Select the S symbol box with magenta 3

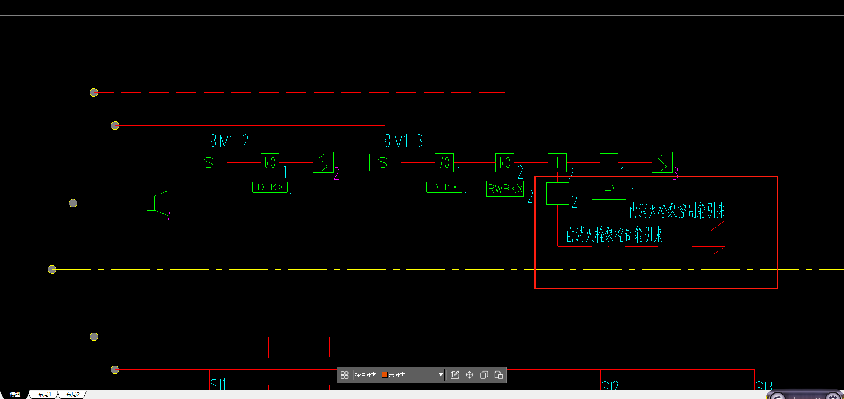point(662,162)
